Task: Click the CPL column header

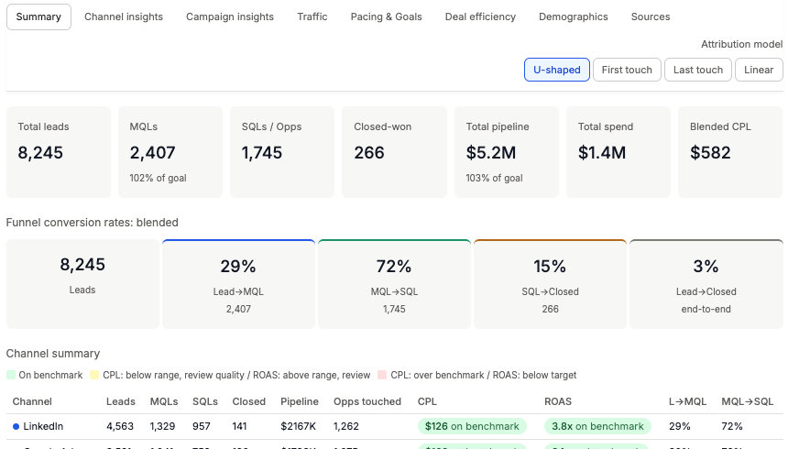Action: tap(427, 401)
